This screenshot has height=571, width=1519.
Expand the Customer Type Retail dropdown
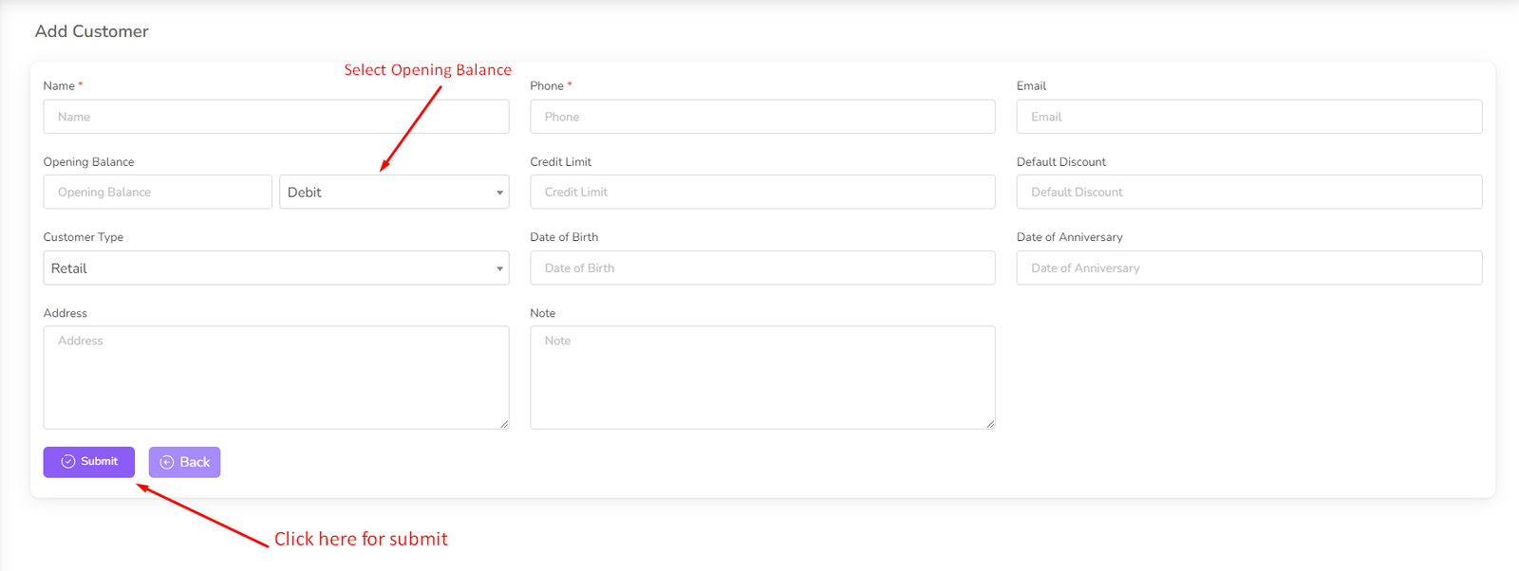(275, 268)
